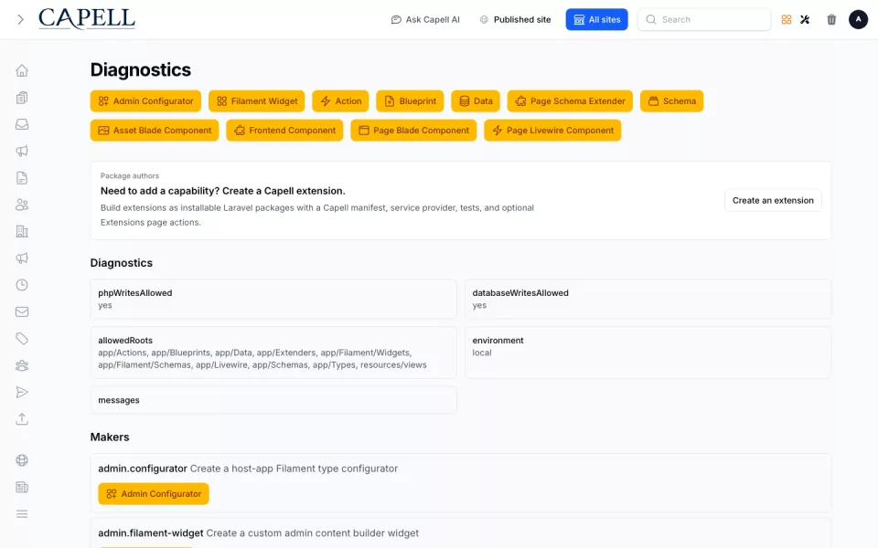Image resolution: width=878 pixels, height=548 pixels.
Task: Launch the Filament Widget maker
Action: point(256,101)
